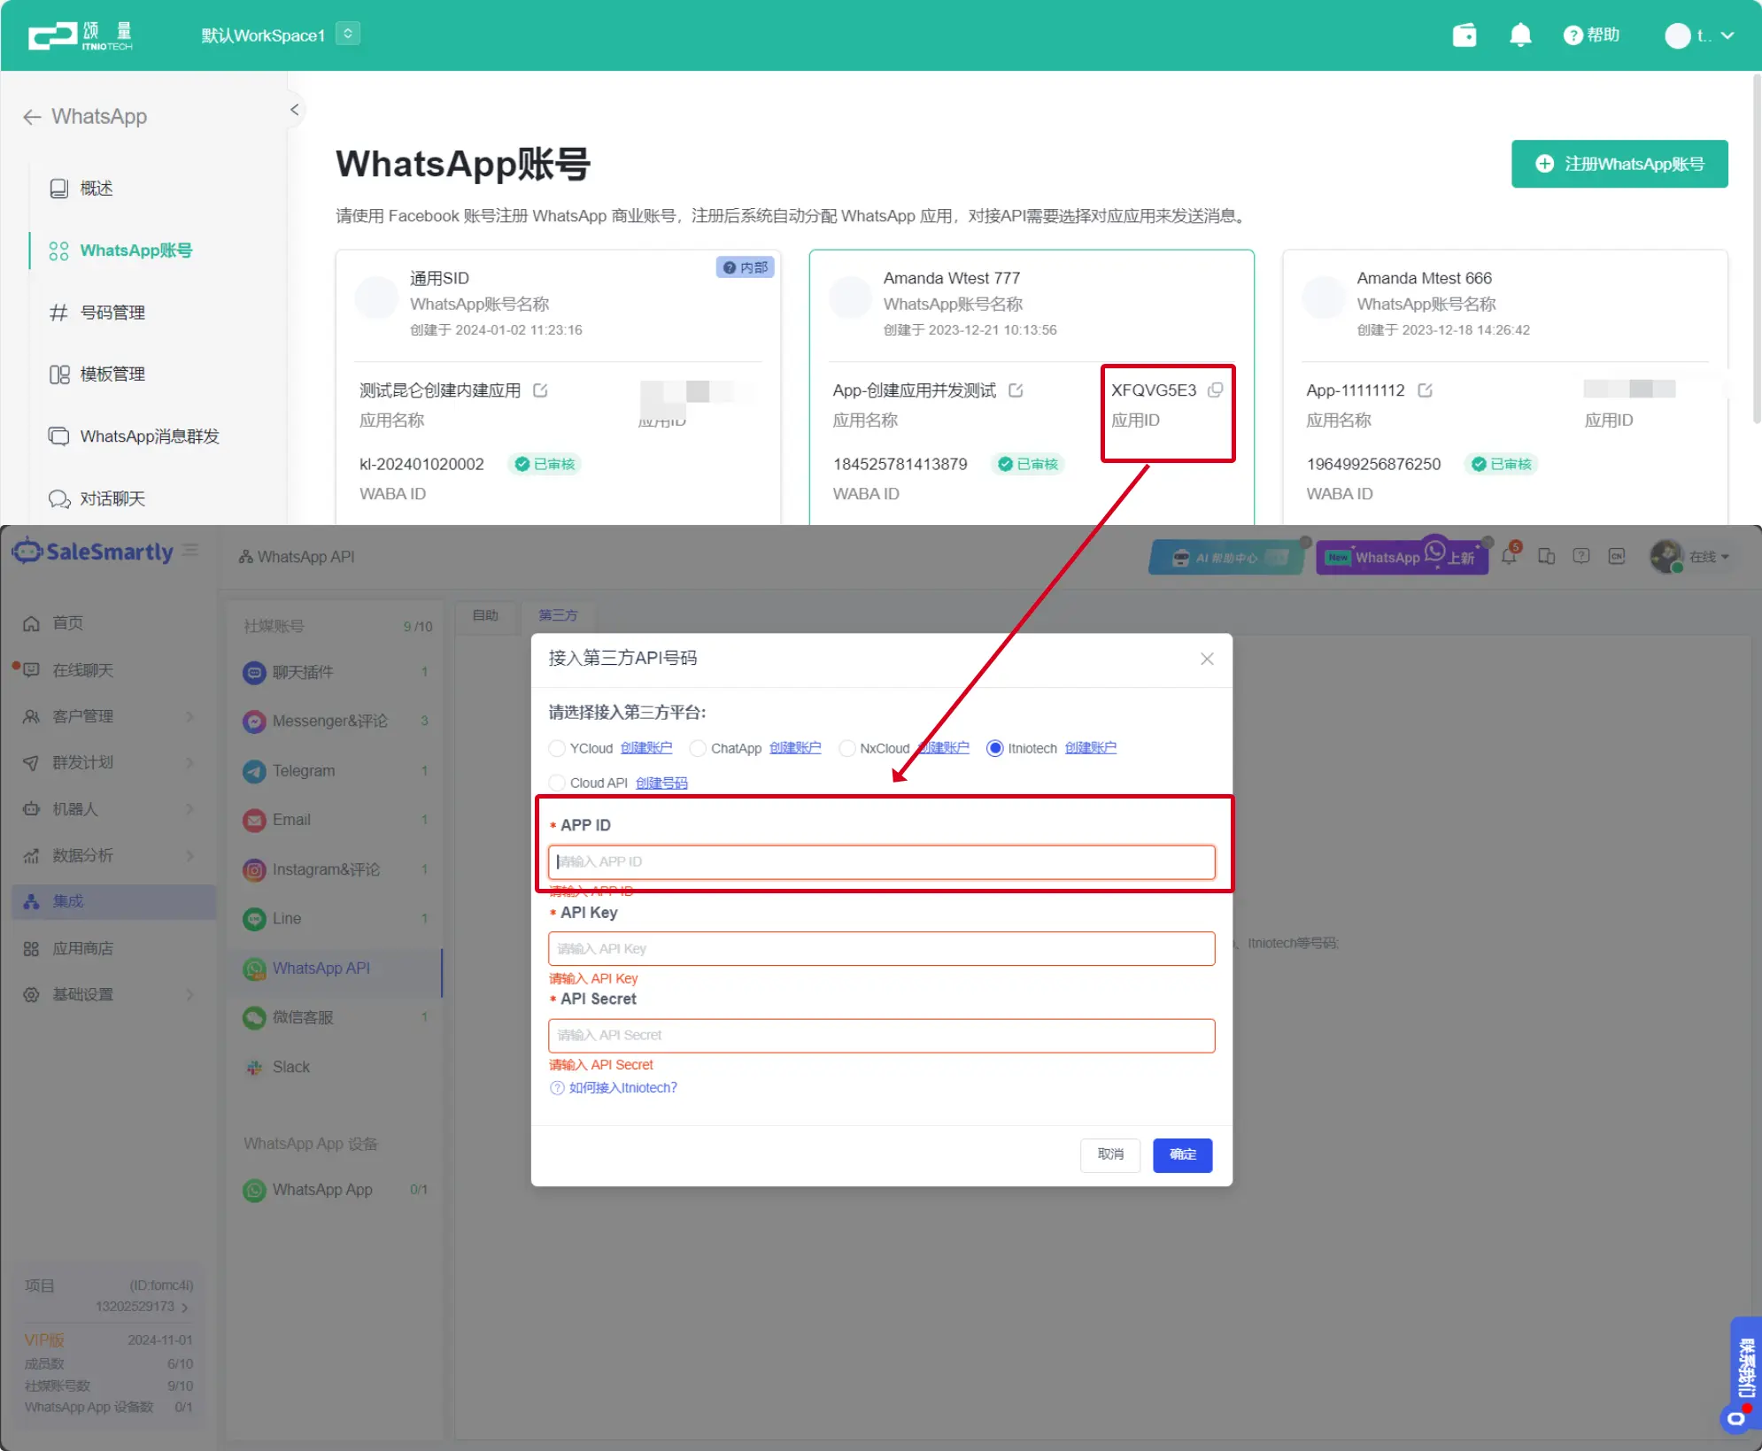Screen dimensions: 1762x1451
Task: Expand the 客户管理 sidebar section
Action: pos(82,716)
